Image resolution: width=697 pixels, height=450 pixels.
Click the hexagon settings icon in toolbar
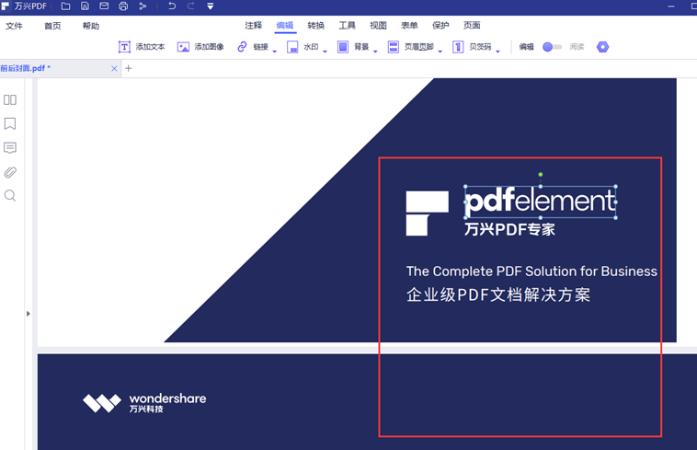pyautogui.click(x=603, y=47)
